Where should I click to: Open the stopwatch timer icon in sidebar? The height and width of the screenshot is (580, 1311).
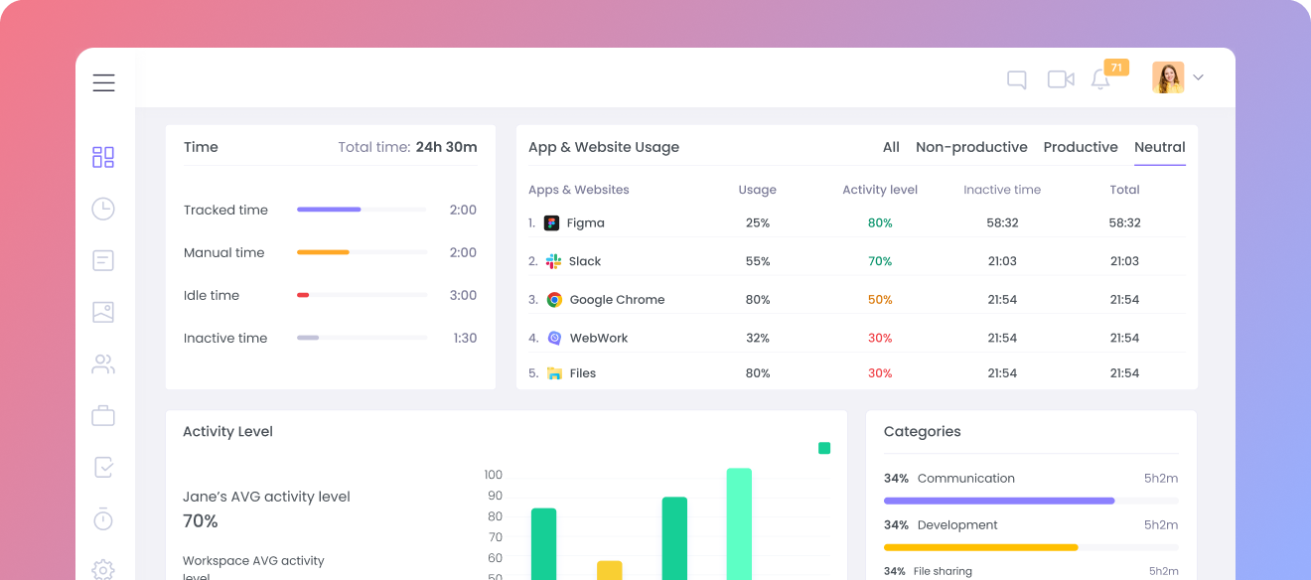point(103,518)
